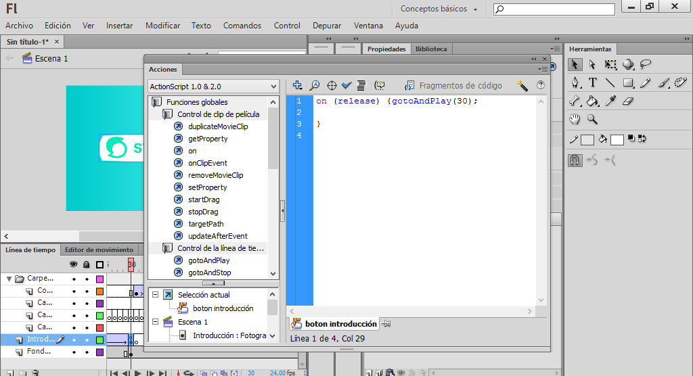
Task: Click the Check syntax checkmark icon
Action: pos(346,85)
